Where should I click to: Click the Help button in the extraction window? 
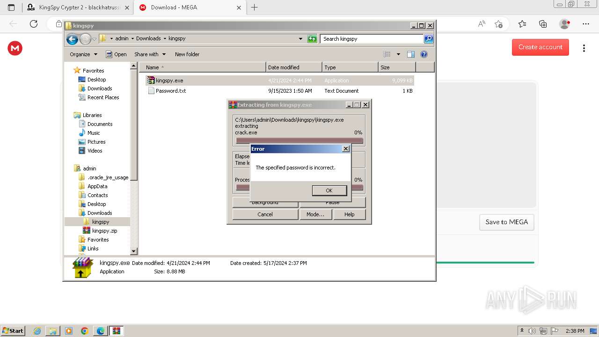tap(349, 214)
